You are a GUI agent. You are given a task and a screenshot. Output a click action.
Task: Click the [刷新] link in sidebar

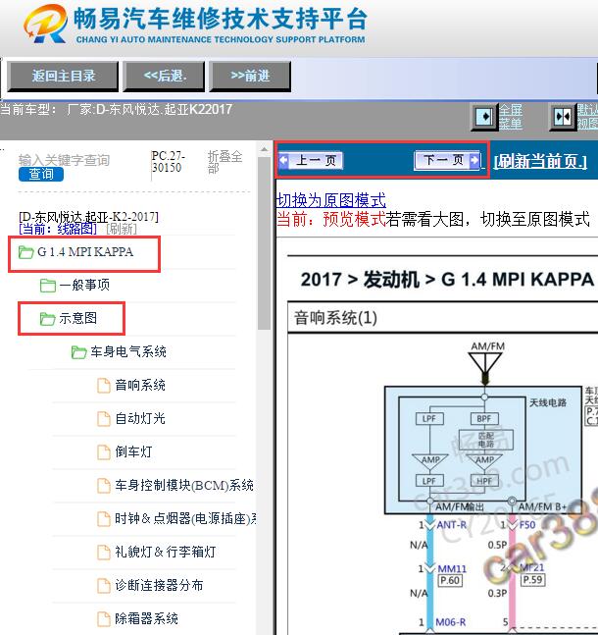(x=122, y=230)
